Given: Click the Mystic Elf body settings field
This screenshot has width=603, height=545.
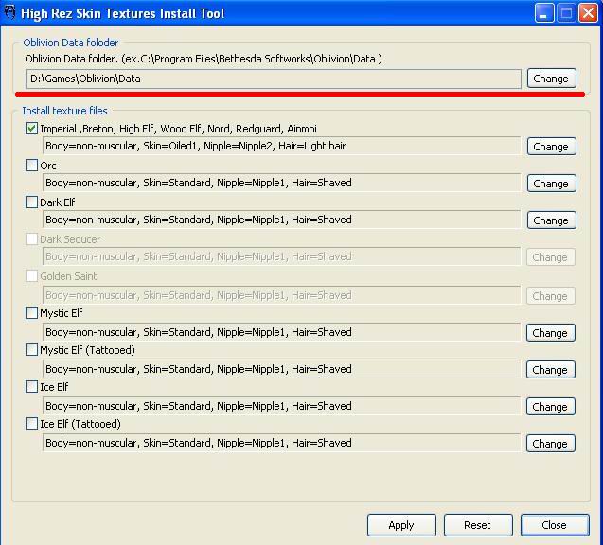Looking at the screenshot, I should pos(281,332).
